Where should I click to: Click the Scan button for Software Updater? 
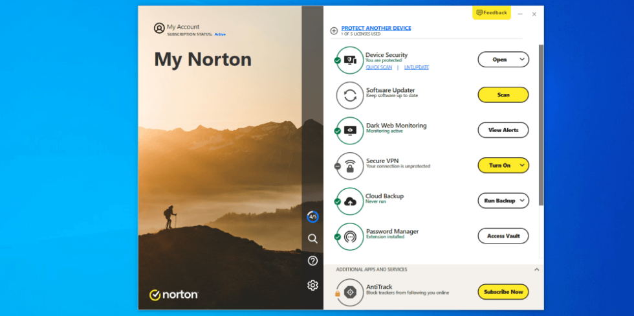click(x=503, y=95)
